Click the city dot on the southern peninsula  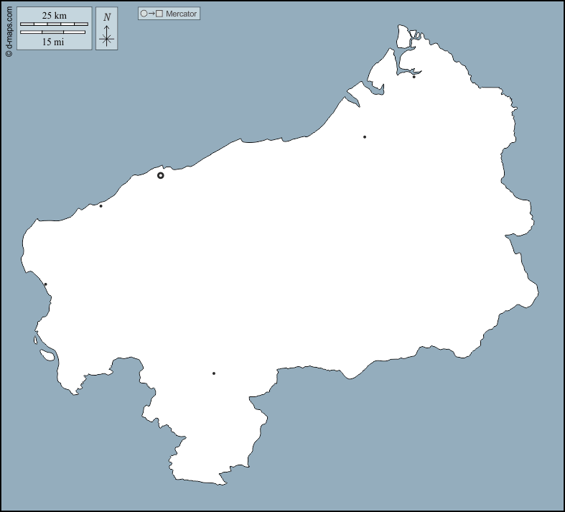click(x=214, y=373)
